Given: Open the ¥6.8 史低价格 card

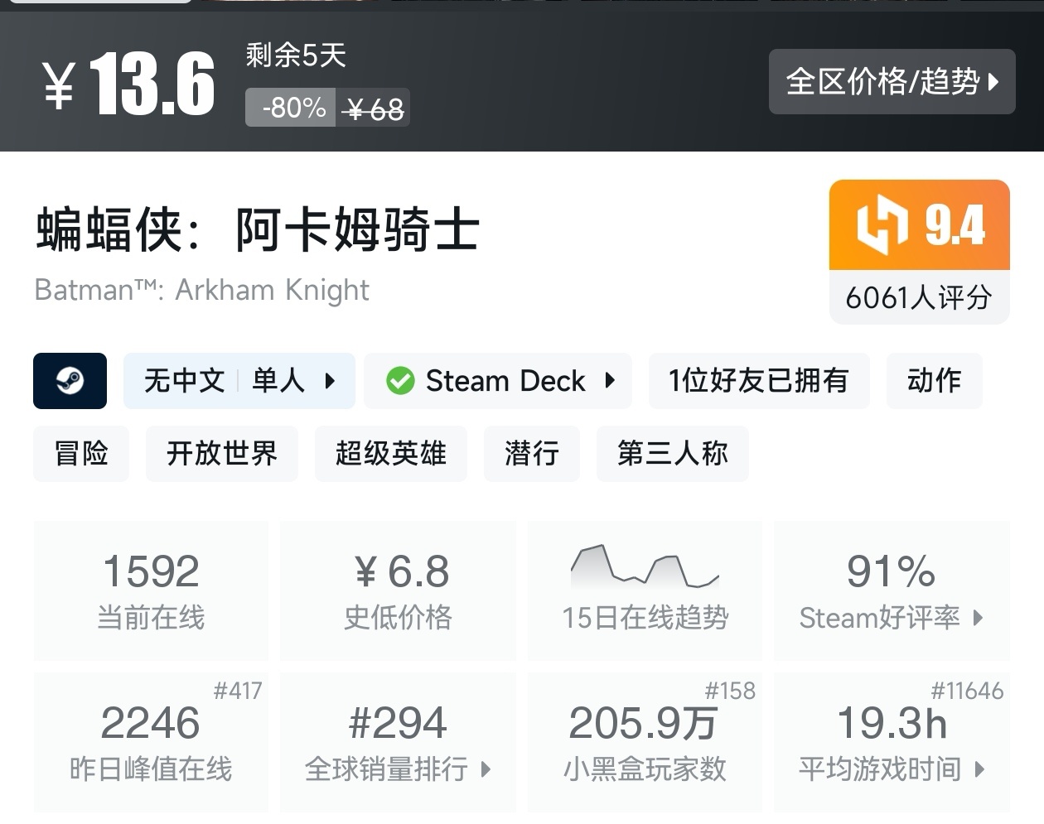Looking at the screenshot, I should coord(398,590).
